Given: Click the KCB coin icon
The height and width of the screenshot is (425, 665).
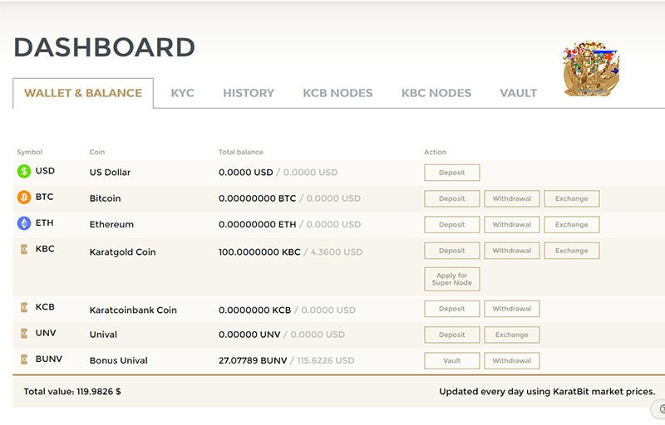Looking at the screenshot, I should [24, 307].
